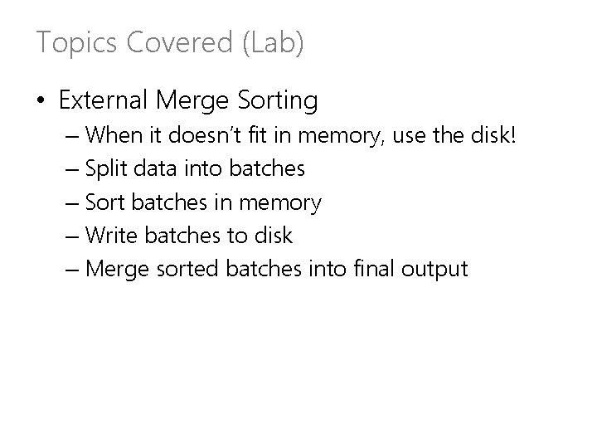
Task: Select the "External Merge Sorting" bullet text
Action: [x=188, y=101]
